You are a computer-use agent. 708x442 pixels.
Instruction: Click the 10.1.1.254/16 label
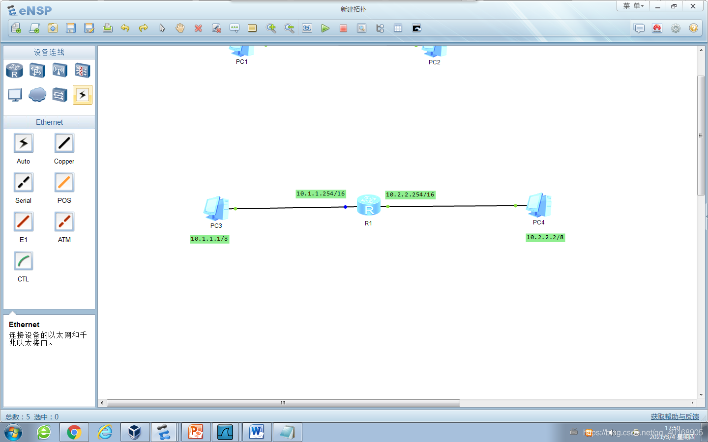(x=321, y=194)
